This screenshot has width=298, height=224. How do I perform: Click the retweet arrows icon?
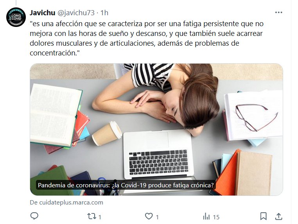click(x=92, y=216)
